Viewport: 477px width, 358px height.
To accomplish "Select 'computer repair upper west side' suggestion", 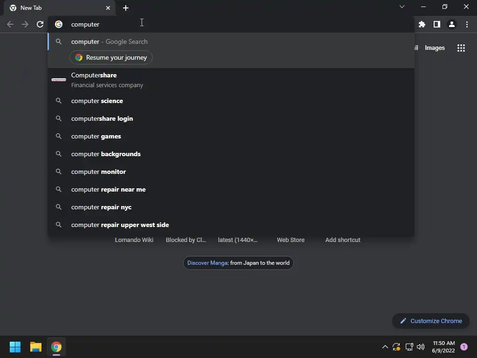I will click(x=231, y=225).
